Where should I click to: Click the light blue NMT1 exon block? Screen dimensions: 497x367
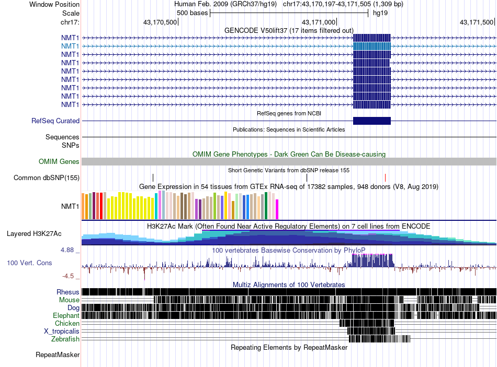click(372, 46)
